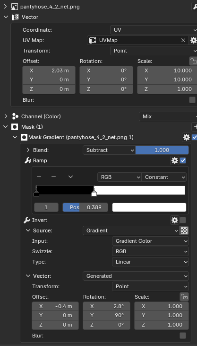Click the Channel (Color) dots icon
Screen dimensions: 197x346
click(15, 116)
